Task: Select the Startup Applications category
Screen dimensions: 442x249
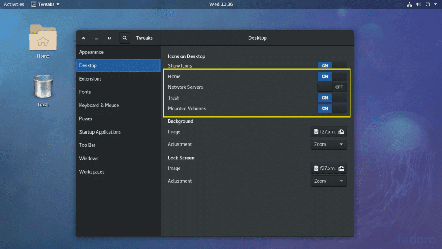Action: tap(100, 132)
